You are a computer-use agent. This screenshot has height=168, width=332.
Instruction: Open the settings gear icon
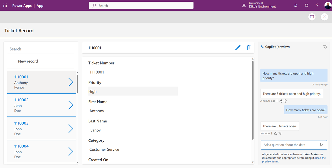(306, 6)
